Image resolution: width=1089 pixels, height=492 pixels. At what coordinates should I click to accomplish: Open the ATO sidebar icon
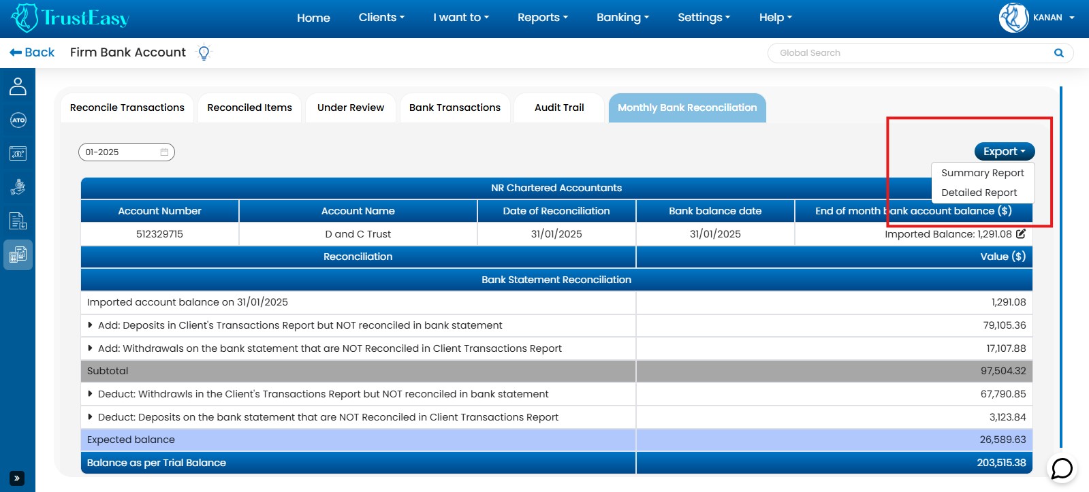click(x=18, y=120)
